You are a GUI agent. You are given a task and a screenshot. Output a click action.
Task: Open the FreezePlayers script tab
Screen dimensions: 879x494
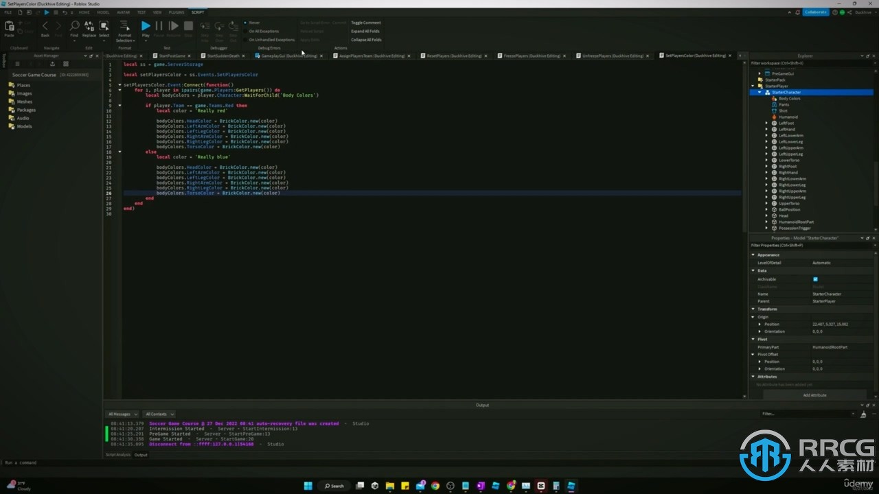pyautogui.click(x=533, y=56)
